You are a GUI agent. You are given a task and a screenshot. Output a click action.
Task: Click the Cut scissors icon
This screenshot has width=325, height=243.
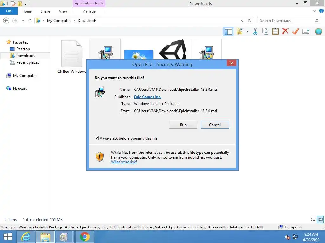coord(255,31)
